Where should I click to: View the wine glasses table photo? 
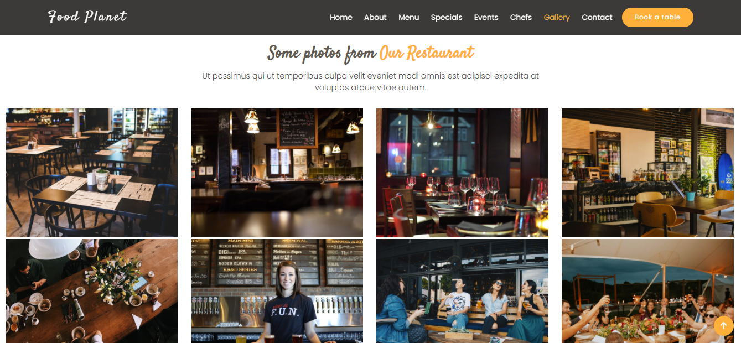[462, 173]
